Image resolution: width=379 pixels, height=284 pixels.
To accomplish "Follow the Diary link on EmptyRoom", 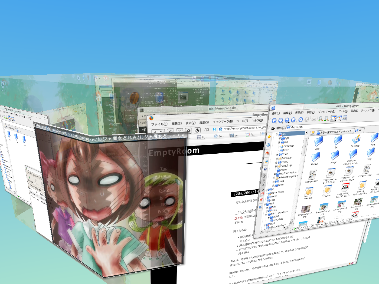I will click(164, 190).
